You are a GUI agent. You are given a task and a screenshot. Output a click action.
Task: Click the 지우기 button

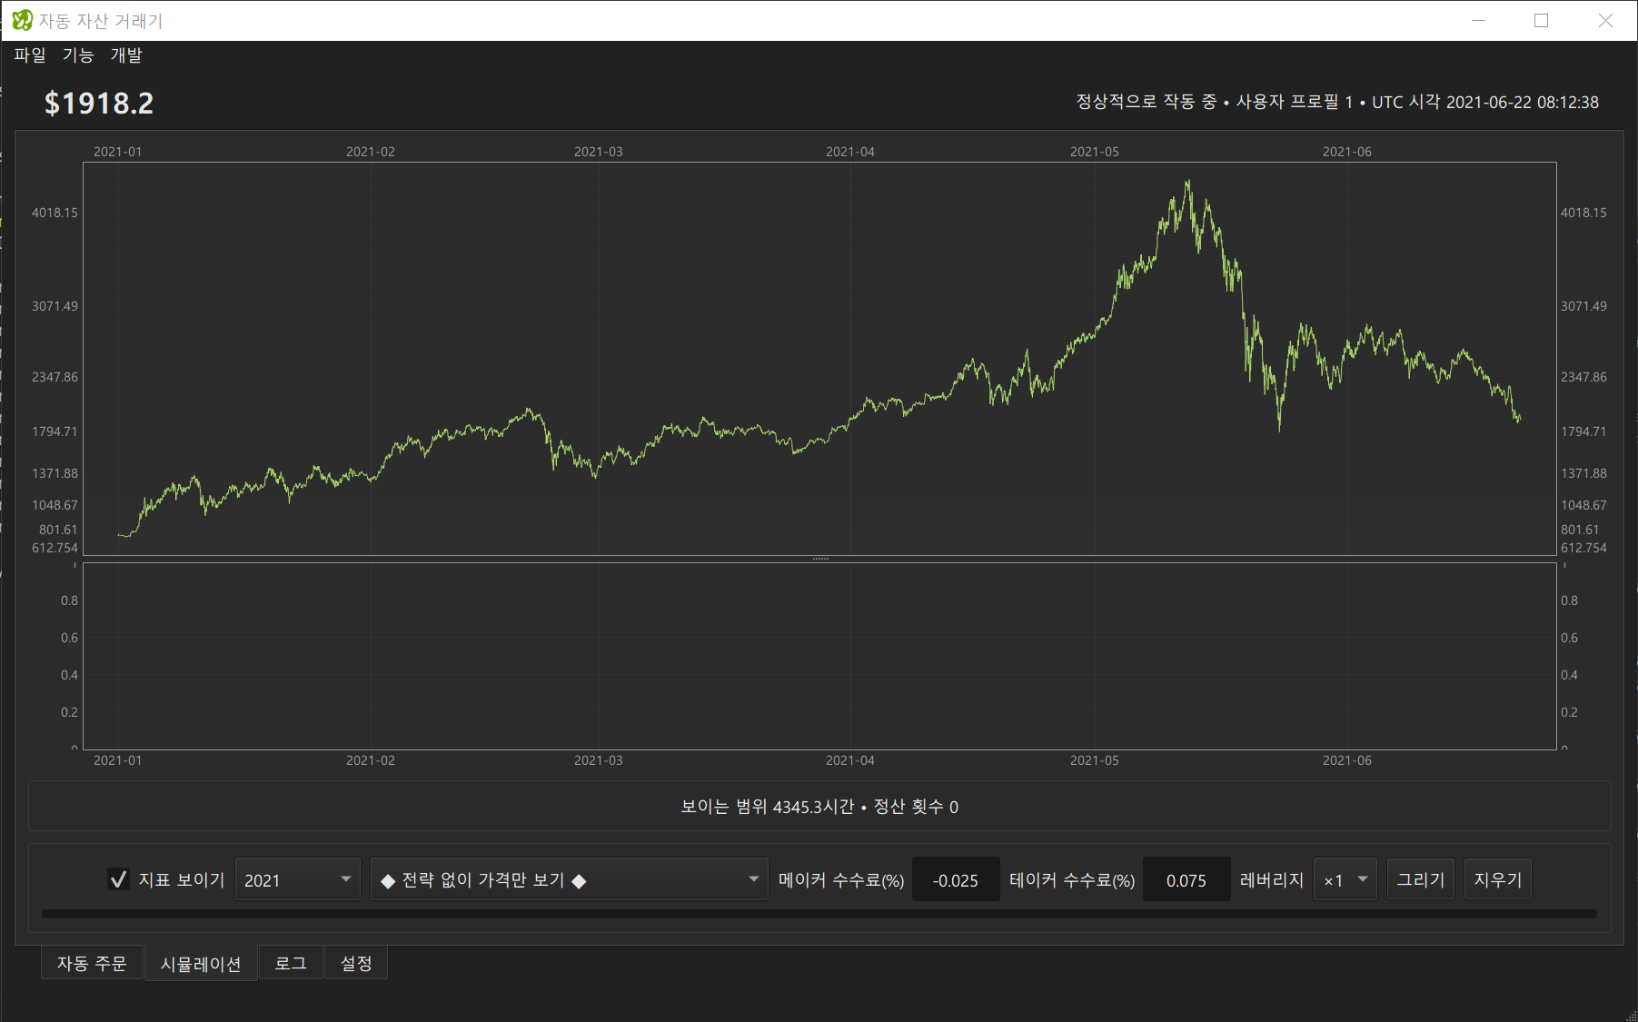click(x=1498, y=879)
